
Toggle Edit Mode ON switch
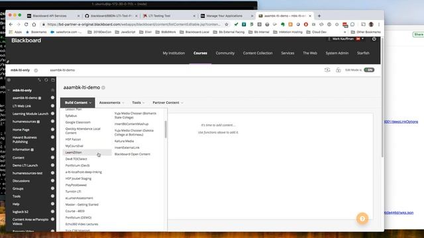(369, 70)
